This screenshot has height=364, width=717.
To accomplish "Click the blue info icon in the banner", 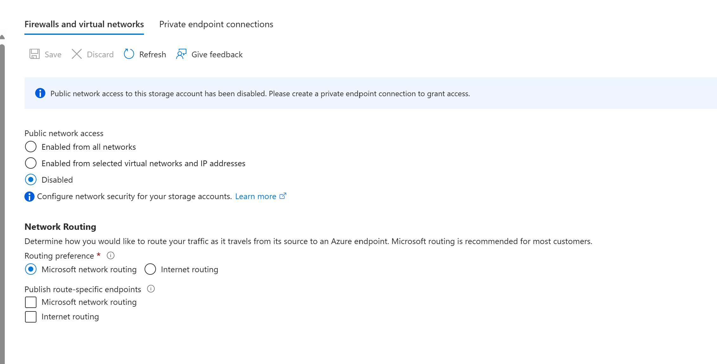I will (40, 93).
